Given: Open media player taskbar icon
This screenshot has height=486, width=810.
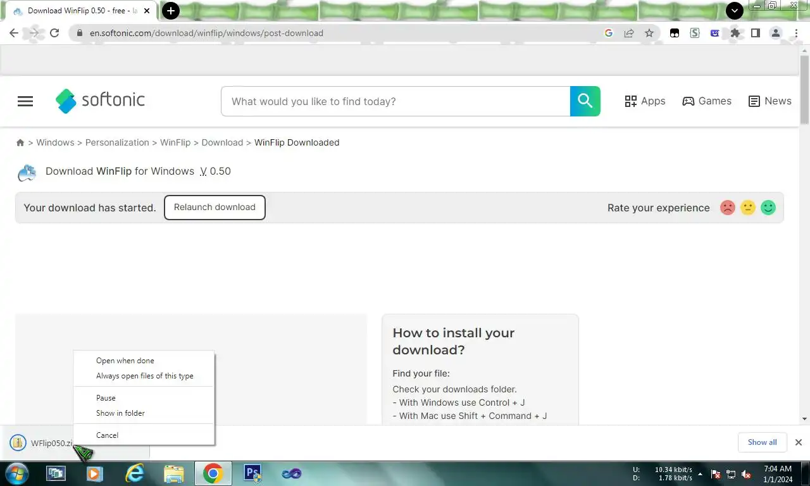Looking at the screenshot, I should click(x=95, y=473).
